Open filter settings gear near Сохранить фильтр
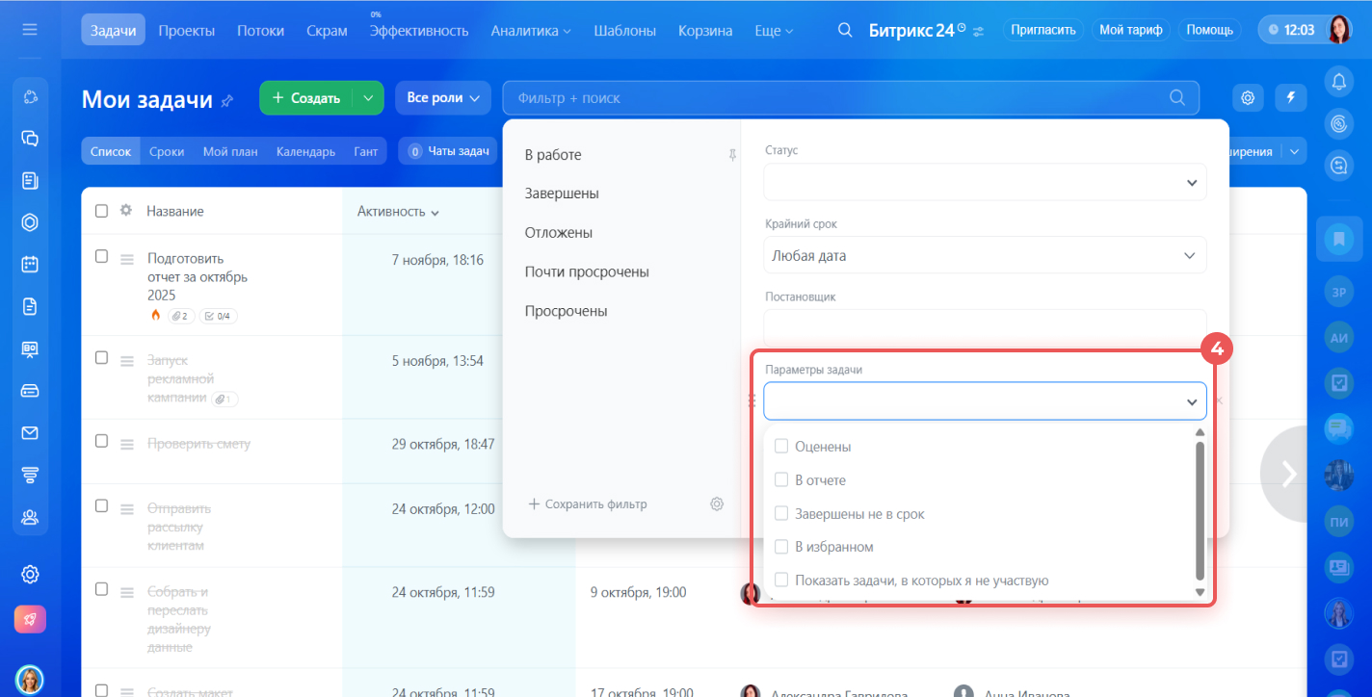This screenshot has width=1372, height=697. coord(717,503)
